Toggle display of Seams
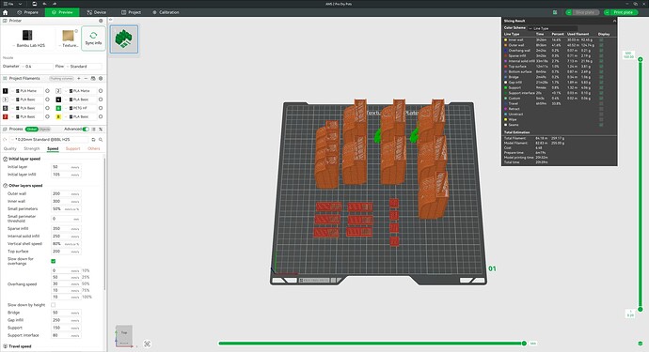This screenshot has width=649, height=352. [601, 125]
